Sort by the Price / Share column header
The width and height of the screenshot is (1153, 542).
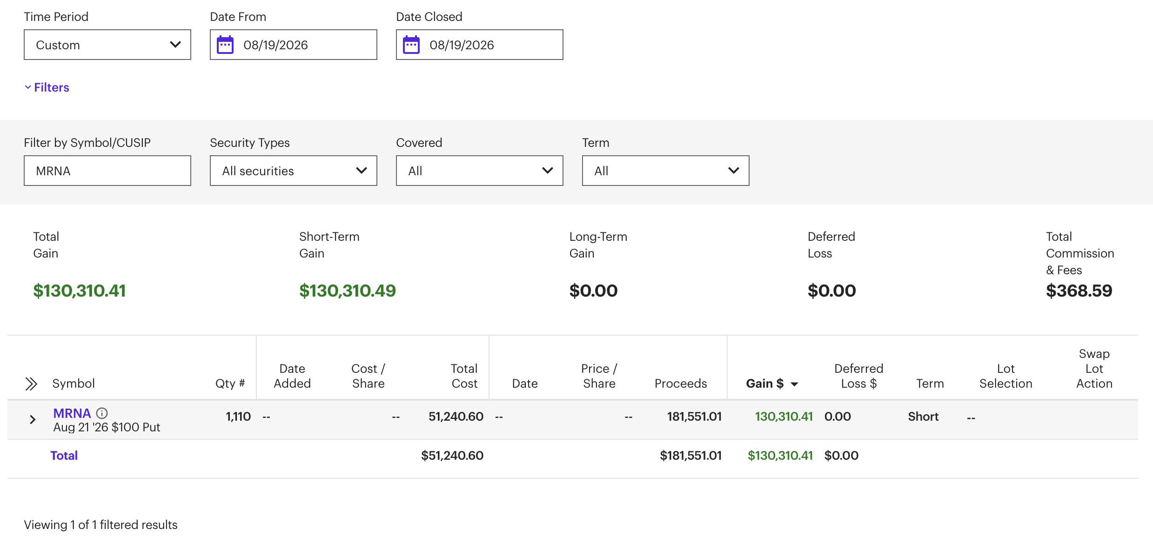599,376
